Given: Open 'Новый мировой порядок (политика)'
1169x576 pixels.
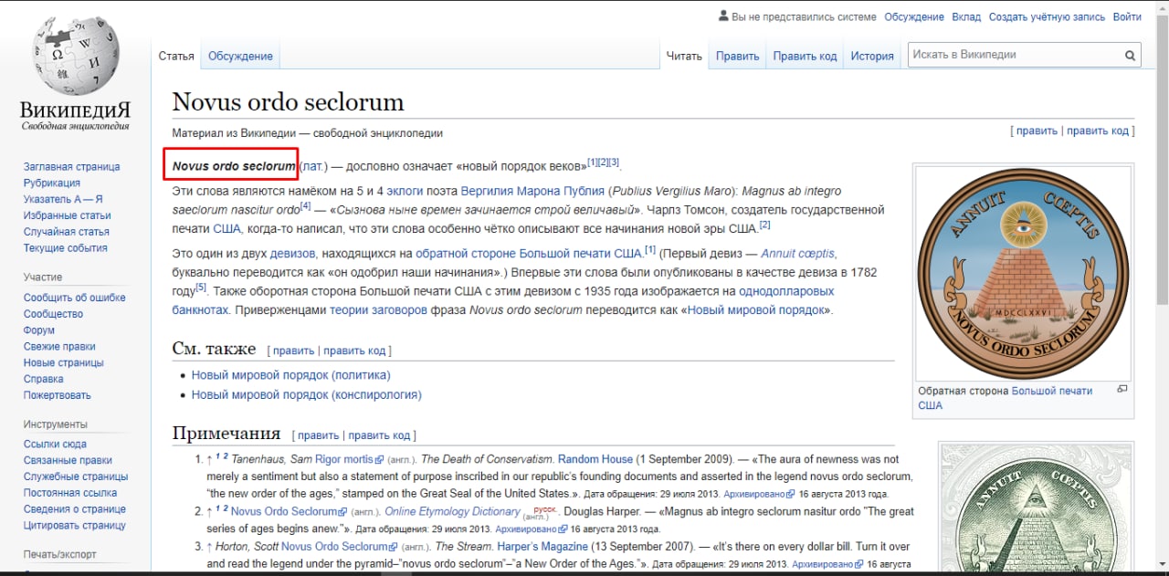Looking at the screenshot, I should pyautogui.click(x=290, y=375).
